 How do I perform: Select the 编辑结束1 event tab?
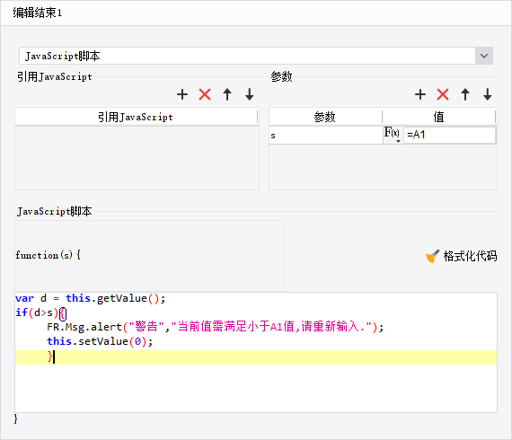[x=38, y=13]
